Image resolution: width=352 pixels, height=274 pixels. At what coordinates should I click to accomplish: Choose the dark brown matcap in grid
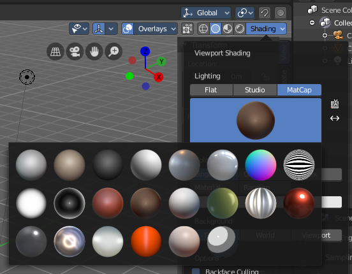pyautogui.click(x=146, y=203)
